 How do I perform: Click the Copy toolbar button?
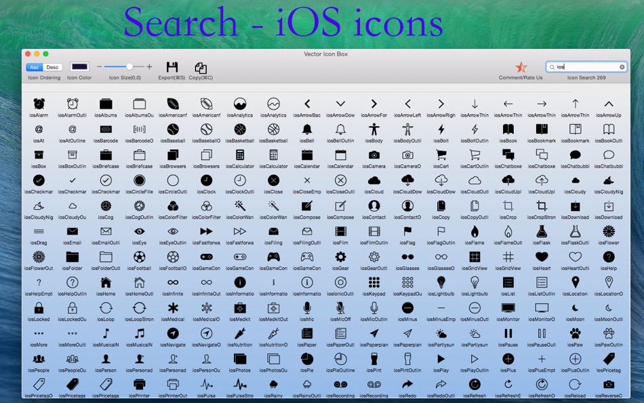201,68
